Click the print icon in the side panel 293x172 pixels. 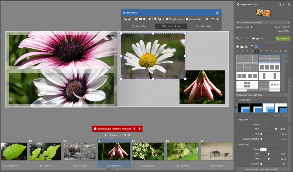[253, 38]
